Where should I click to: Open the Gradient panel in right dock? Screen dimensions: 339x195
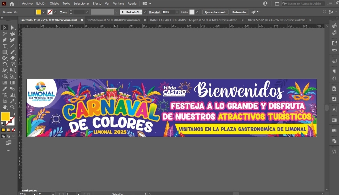point(334,120)
